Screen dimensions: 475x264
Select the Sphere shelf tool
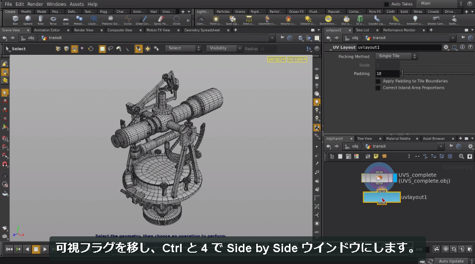28,20
